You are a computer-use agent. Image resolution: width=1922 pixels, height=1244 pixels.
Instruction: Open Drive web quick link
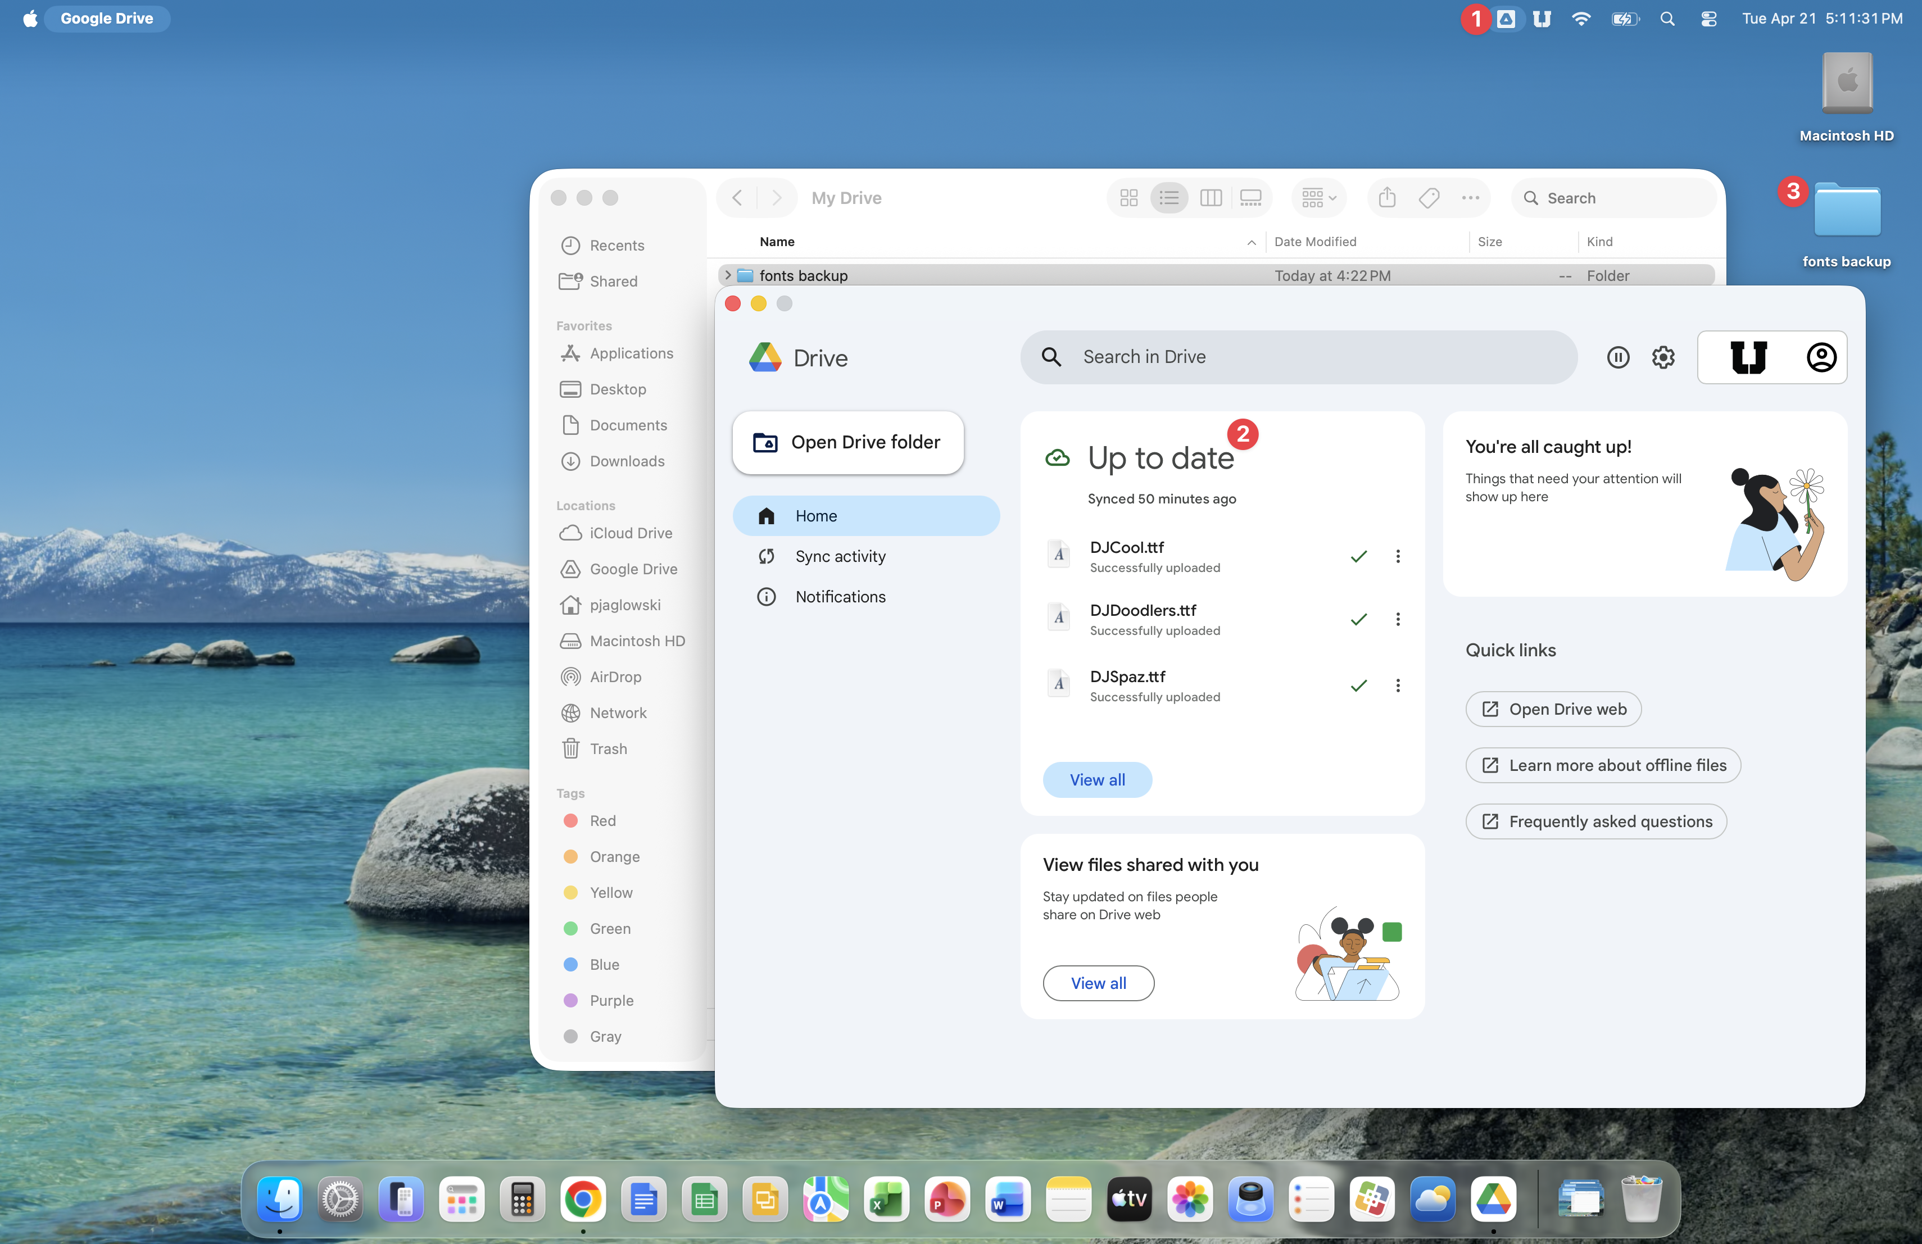(x=1553, y=709)
